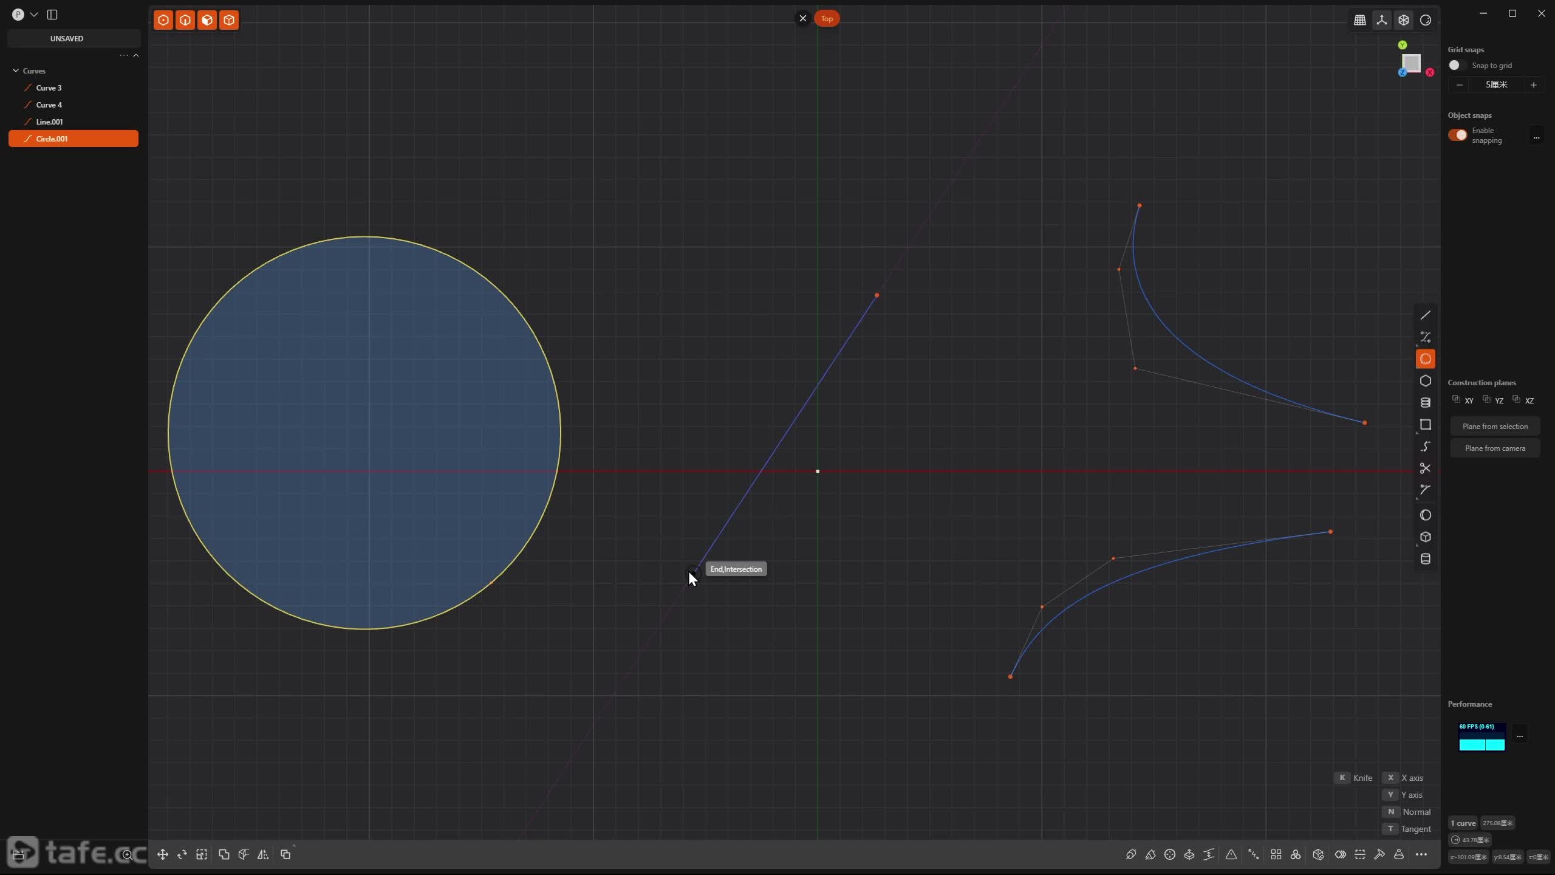
Task: Collapse the Curves group in outliner
Action: pos(16,70)
